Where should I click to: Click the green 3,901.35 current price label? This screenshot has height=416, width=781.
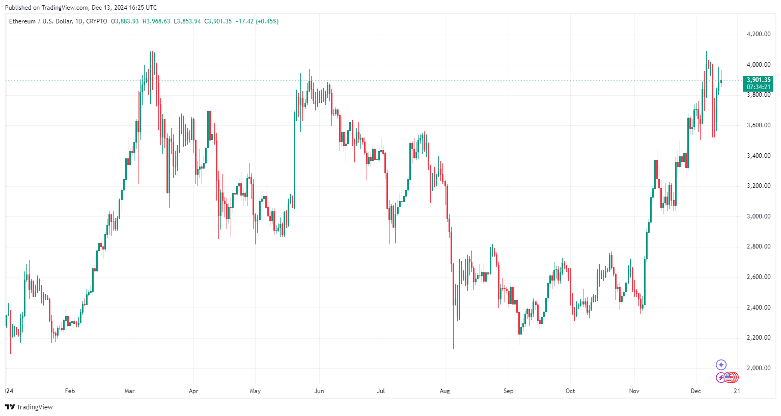759,80
